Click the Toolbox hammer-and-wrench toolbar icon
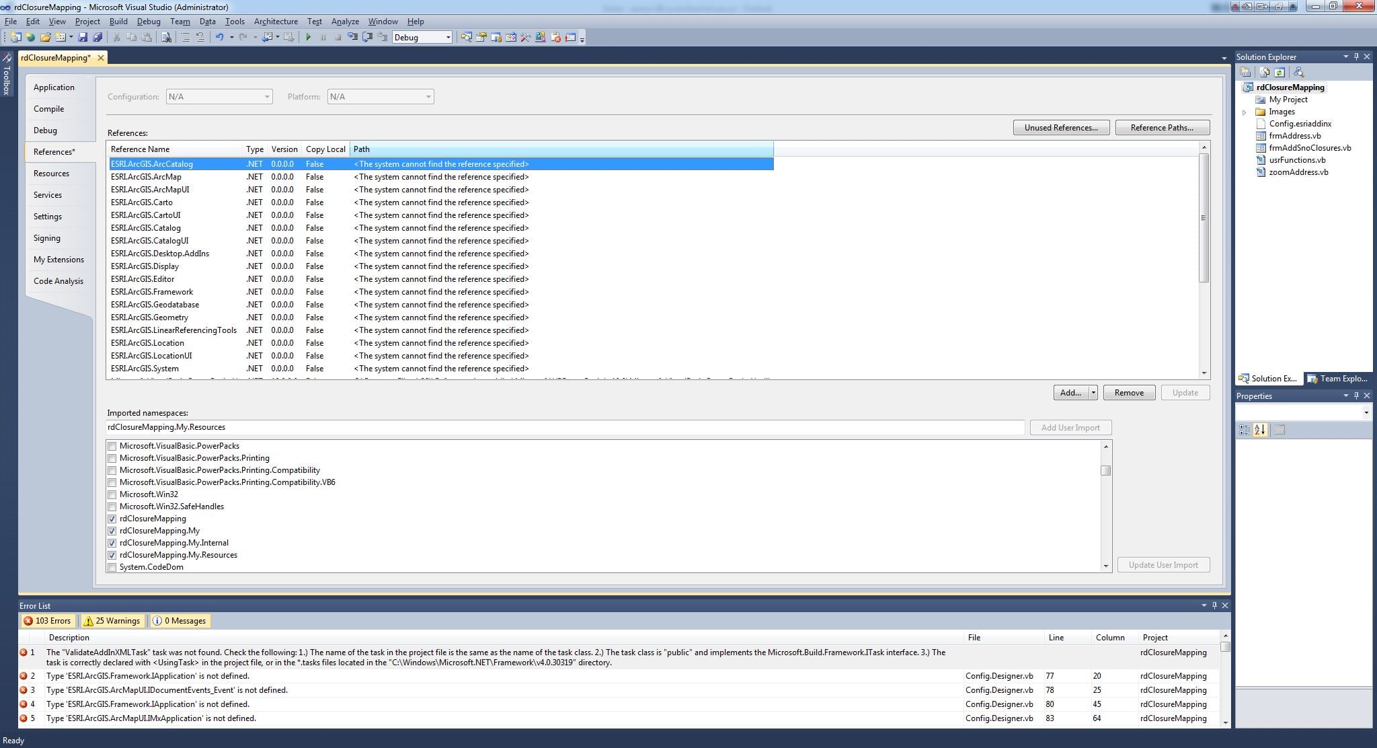 point(526,38)
